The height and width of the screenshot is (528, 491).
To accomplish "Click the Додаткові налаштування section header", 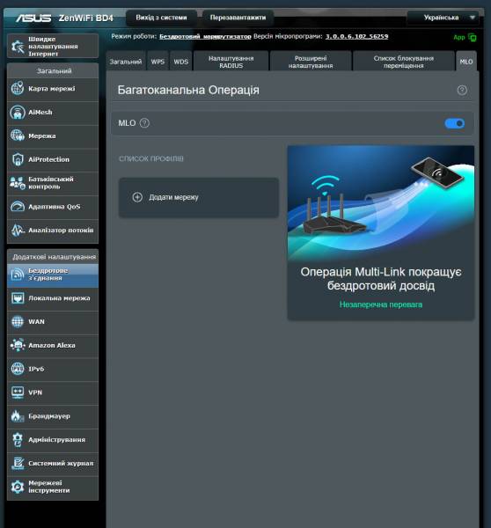I will click(54, 257).
